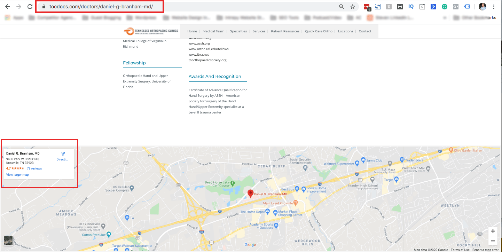Open the blue tag extension icon
The height and width of the screenshot is (252, 502).
click(x=467, y=7)
